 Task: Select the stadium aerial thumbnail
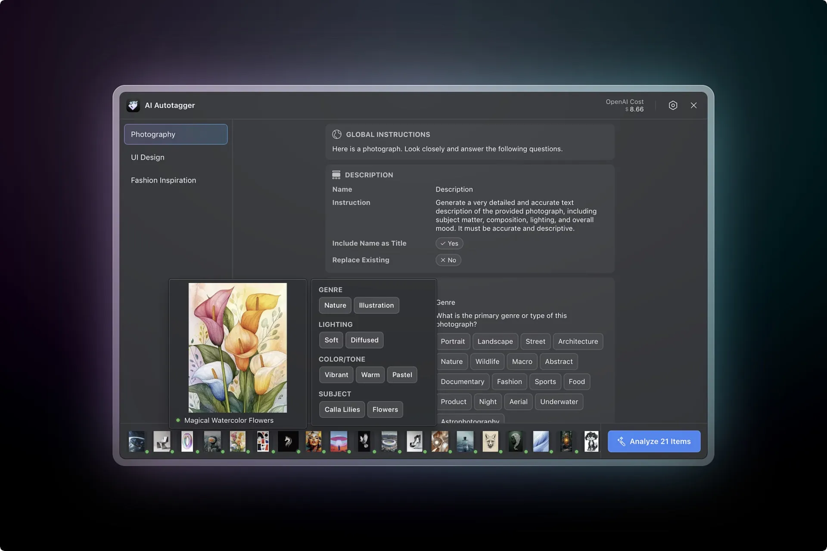389,441
